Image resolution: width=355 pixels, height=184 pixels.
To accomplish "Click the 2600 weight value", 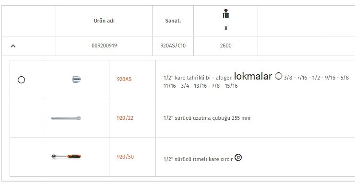I will pyautogui.click(x=226, y=46).
